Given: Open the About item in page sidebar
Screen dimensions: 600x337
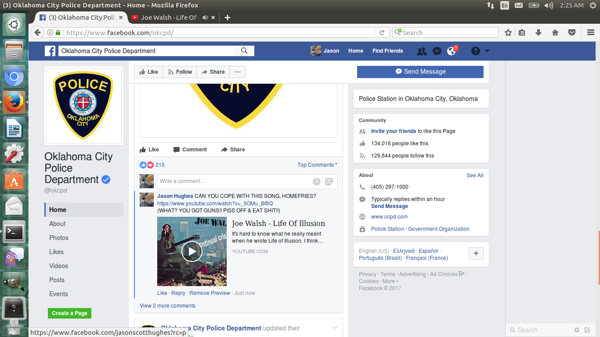Looking at the screenshot, I should coord(58,224).
